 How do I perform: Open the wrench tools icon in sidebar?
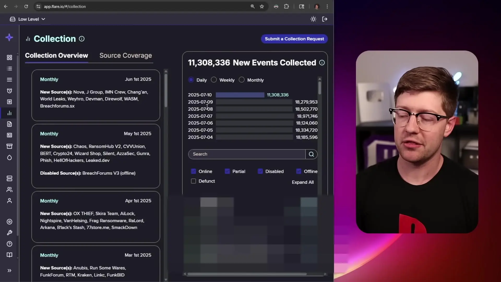coord(9,233)
